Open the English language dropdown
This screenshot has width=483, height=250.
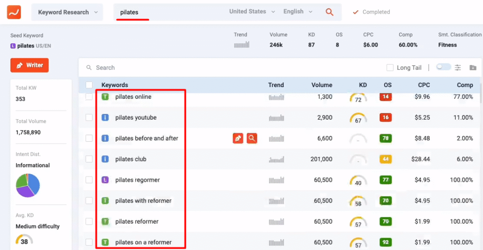tap(298, 12)
